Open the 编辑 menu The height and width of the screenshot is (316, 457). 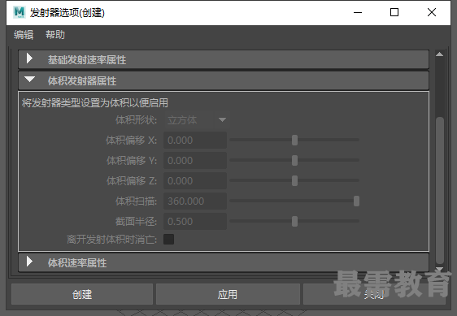tap(24, 35)
